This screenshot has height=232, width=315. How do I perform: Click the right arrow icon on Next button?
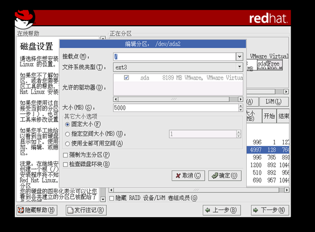pyautogui.click(x=255, y=210)
